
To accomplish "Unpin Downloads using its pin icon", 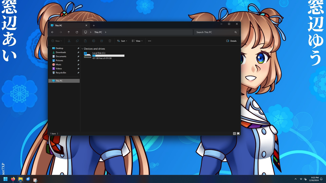I will coord(78,52).
